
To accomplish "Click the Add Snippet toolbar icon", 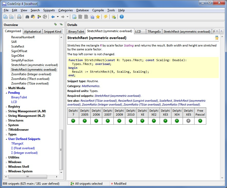I will pyautogui.click(x=74, y=17).
